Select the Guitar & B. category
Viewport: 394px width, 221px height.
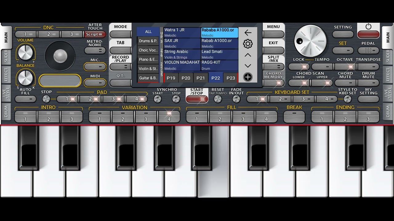[x=148, y=78]
